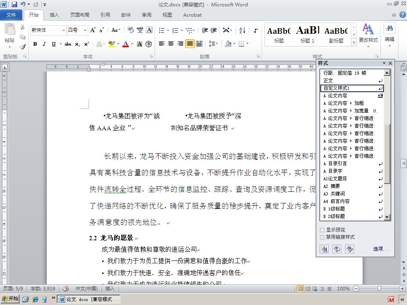
Task: Select style B 1级标题
Action: pyautogui.click(x=352, y=209)
